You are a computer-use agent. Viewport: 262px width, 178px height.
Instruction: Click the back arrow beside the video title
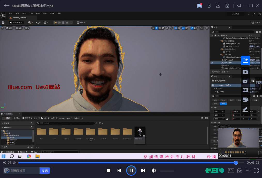6,6
